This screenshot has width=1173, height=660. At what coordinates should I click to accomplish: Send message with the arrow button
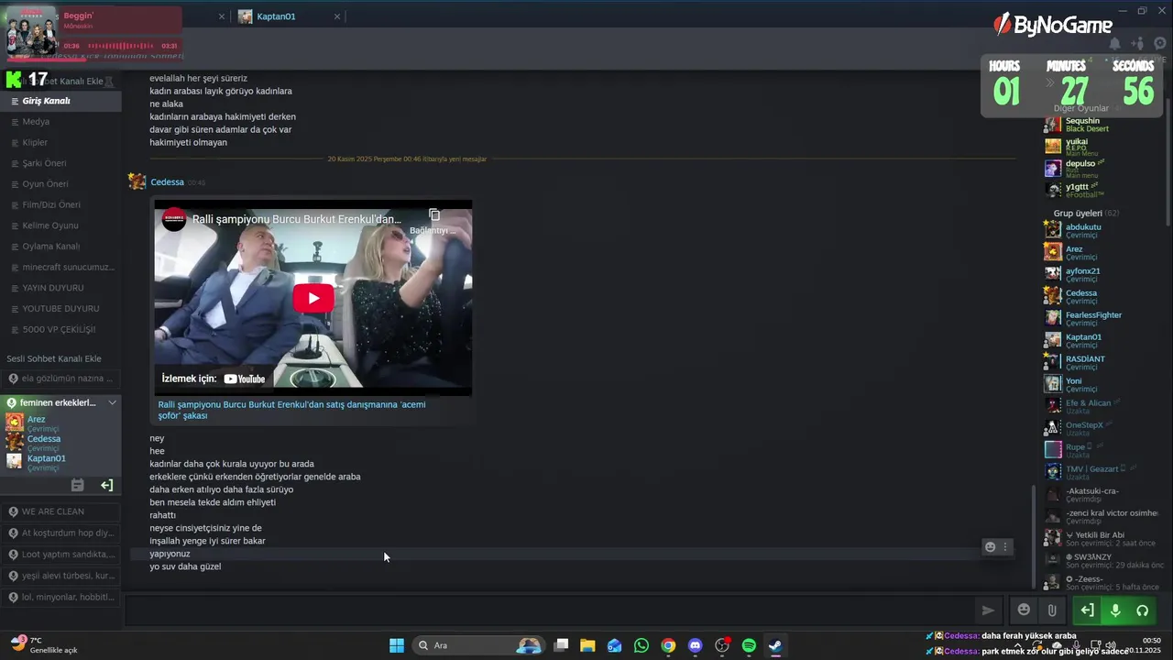(x=988, y=610)
